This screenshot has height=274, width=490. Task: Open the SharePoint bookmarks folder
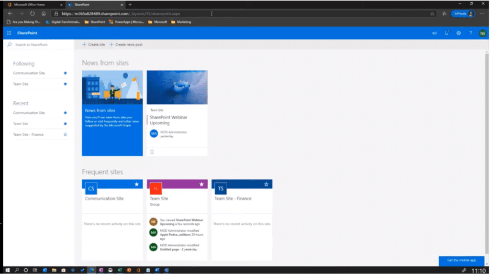pyautogui.click(x=95, y=22)
